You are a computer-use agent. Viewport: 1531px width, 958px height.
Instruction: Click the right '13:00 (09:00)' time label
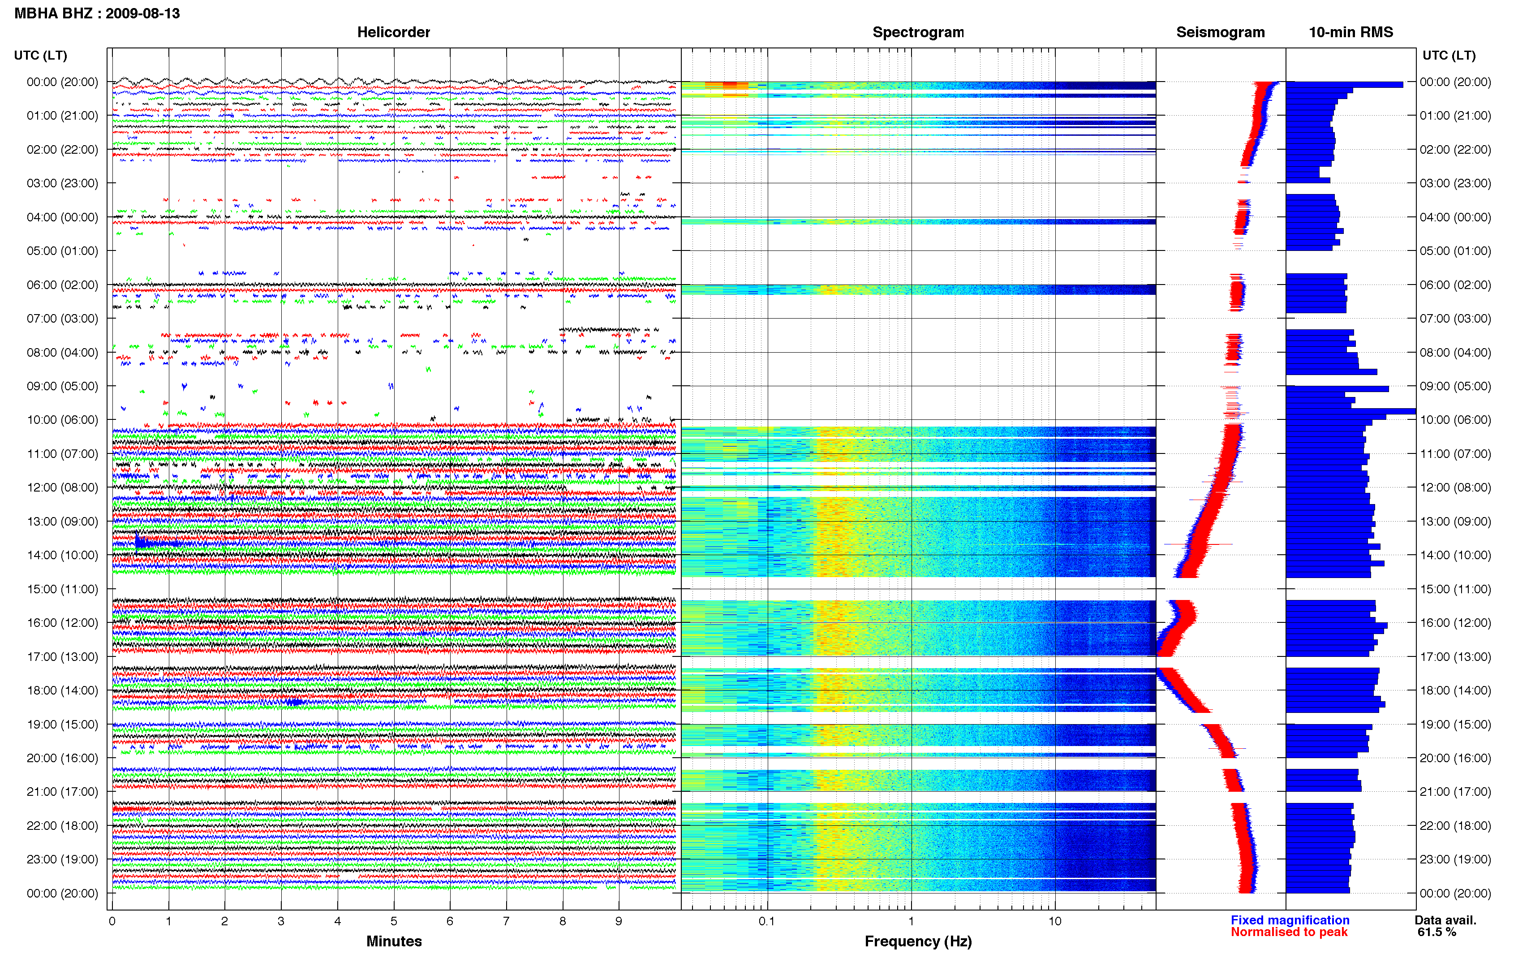(1455, 522)
